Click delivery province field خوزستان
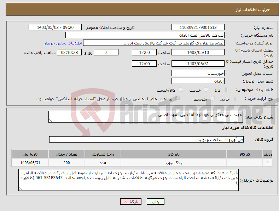Screen dimensions: 279x211 198,73
